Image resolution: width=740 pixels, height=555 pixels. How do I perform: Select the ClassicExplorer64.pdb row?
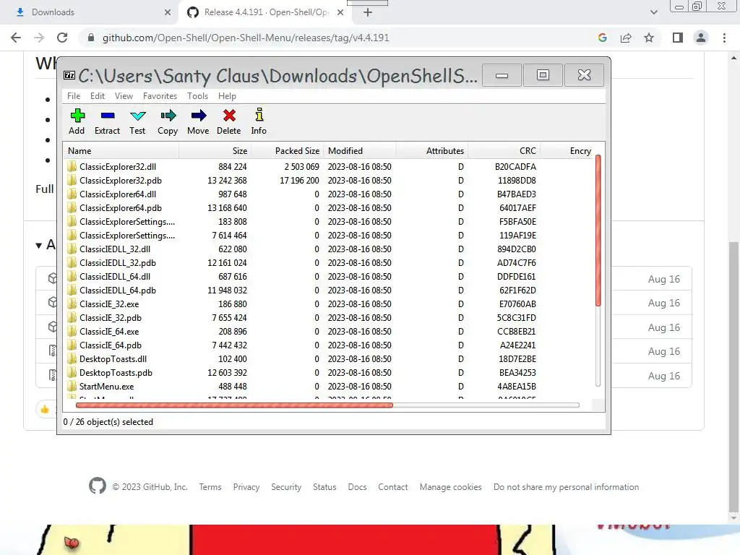pos(329,207)
